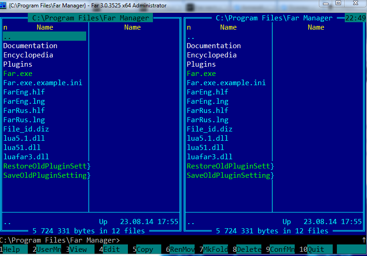This screenshot has width=367, height=256.
Task: Click the 'n' sort letter in right panel
Action: [189, 28]
